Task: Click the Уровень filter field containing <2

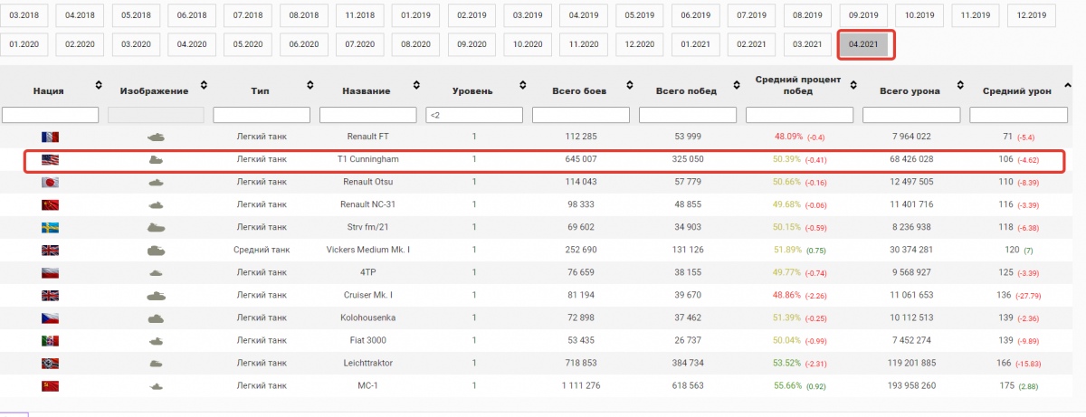Action: tap(473, 115)
